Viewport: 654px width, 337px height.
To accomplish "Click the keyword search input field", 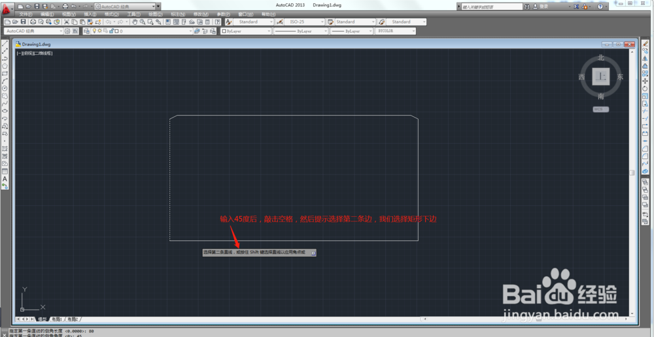I will click(492, 7).
